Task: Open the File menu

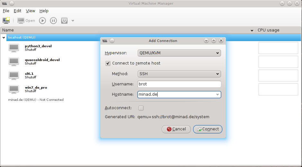Action: (x=6, y=11)
